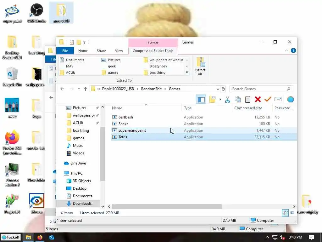Open Firefox from taskbar
Viewport: 322px width, 242px height.
[x=40, y=237]
